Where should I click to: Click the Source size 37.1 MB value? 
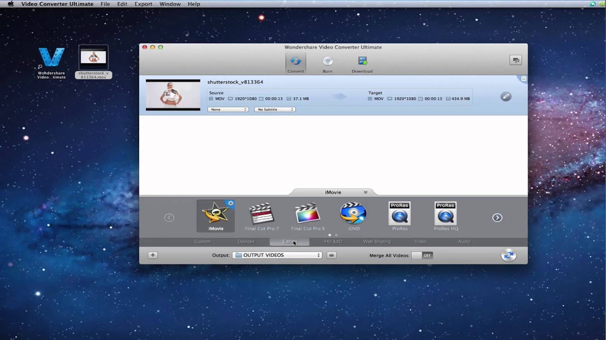click(x=301, y=99)
